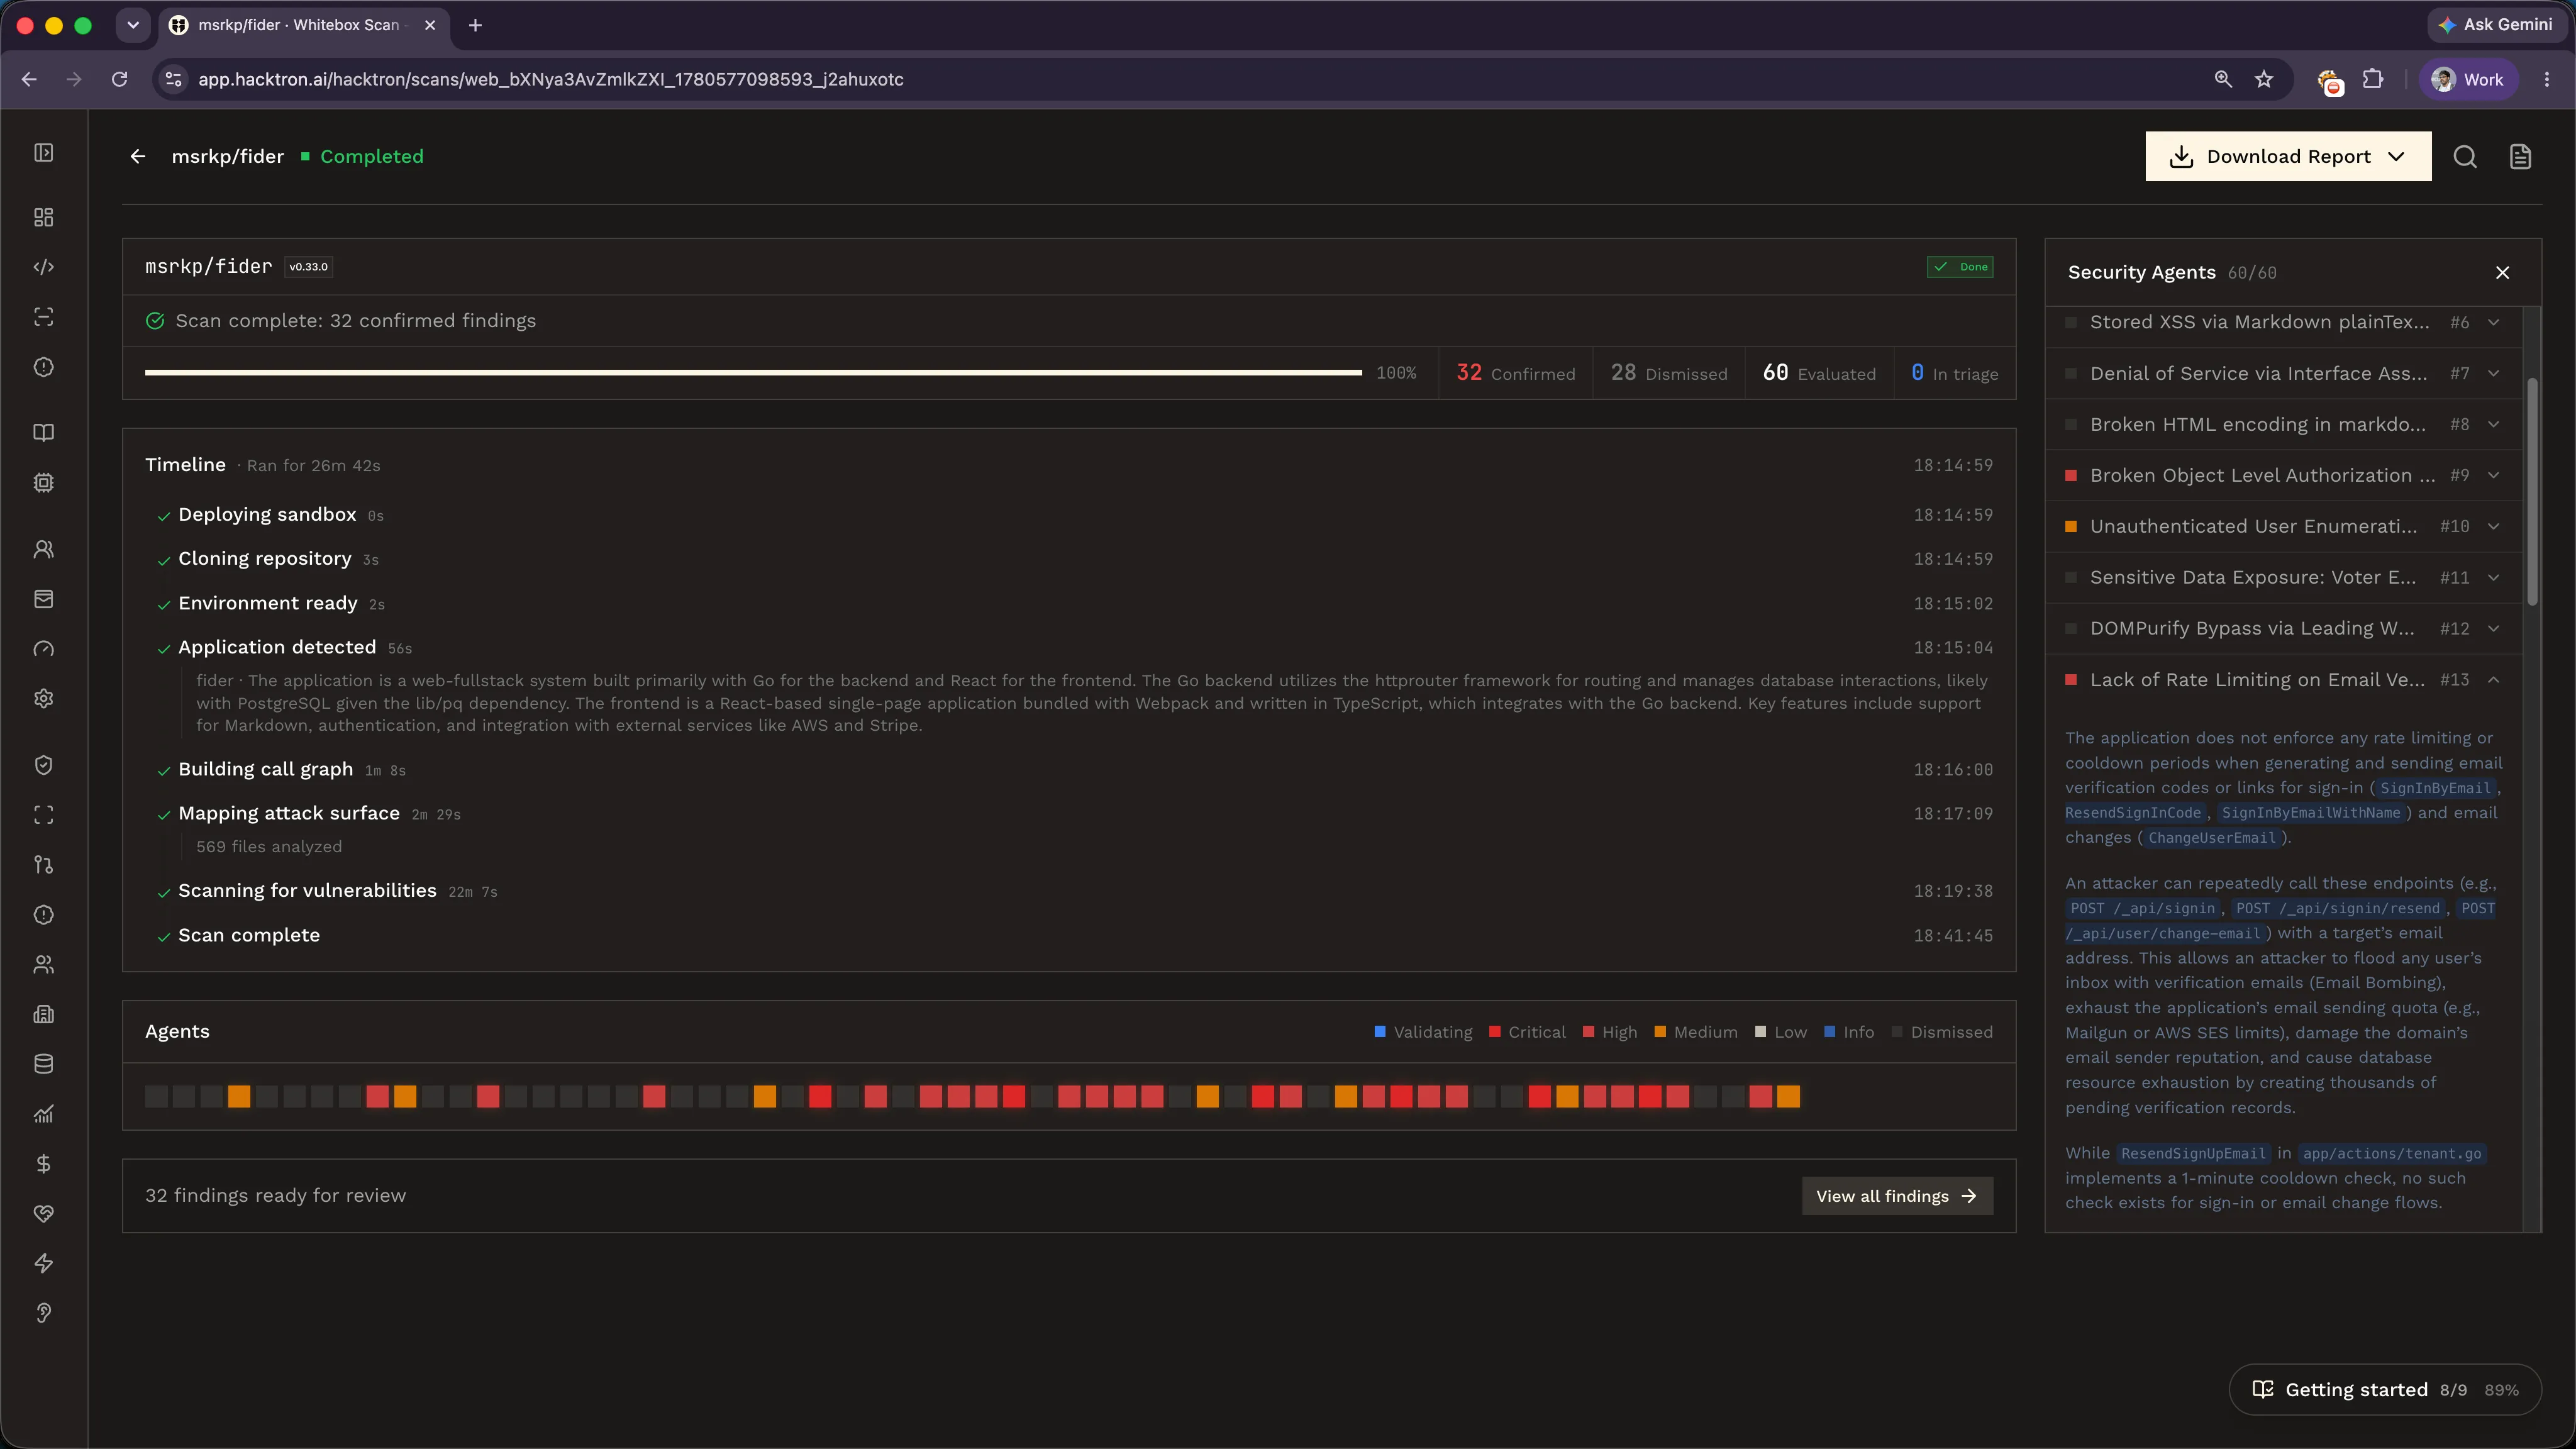Open the archive box icon in sidebar
Image resolution: width=2576 pixels, height=1449 pixels.
coord(43,599)
